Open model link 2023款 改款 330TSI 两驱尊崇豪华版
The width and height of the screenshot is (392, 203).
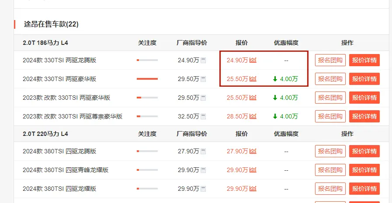click(x=73, y=116)
